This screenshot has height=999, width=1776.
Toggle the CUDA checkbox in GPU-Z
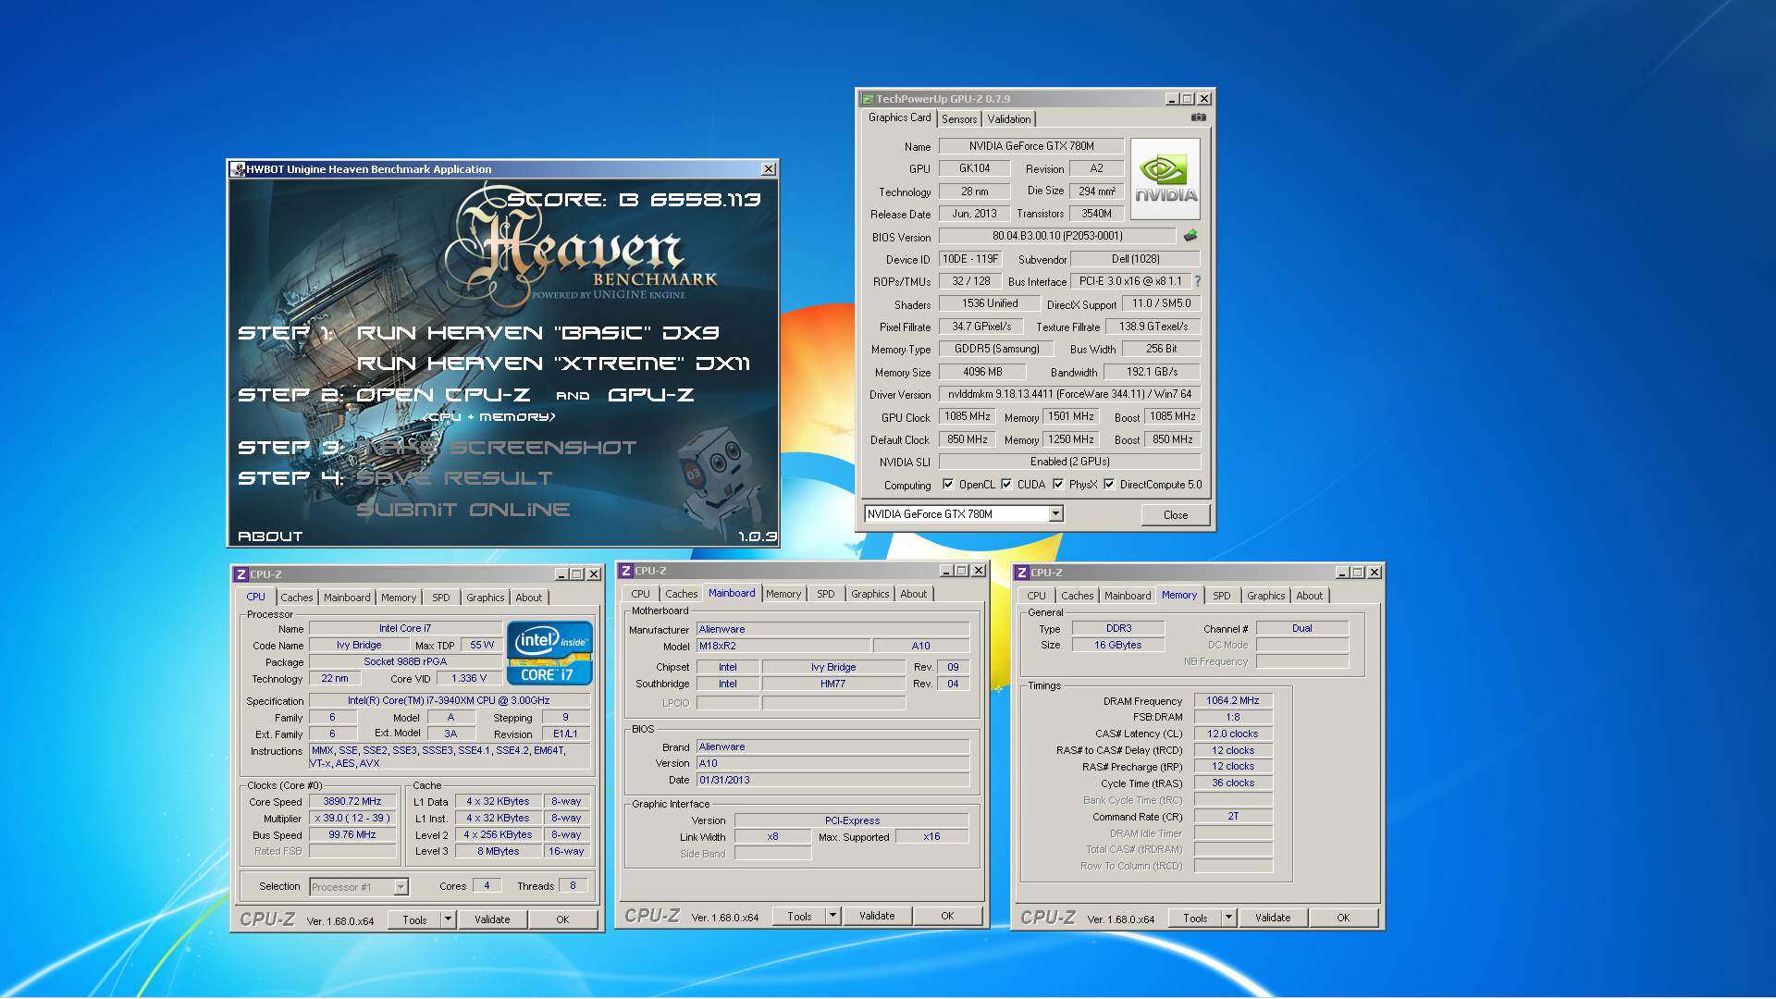[x=1006, y=484]
